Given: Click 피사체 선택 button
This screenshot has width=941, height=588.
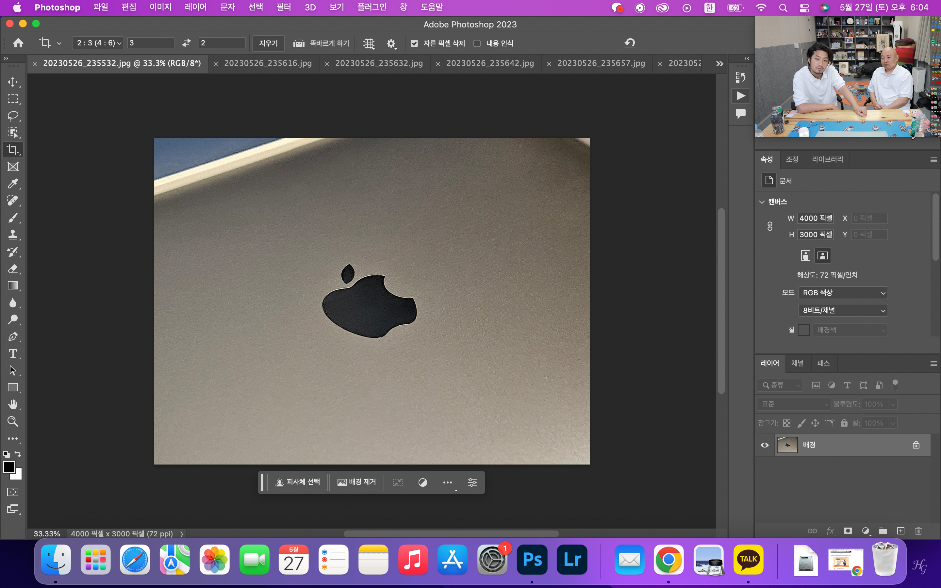Looking at the screenshot, I should pyautogui.click(x=298, y=482).
